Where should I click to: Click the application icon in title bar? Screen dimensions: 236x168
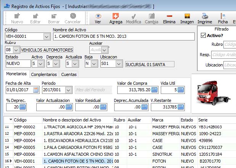pyautogui.click(x=7, y=6)
